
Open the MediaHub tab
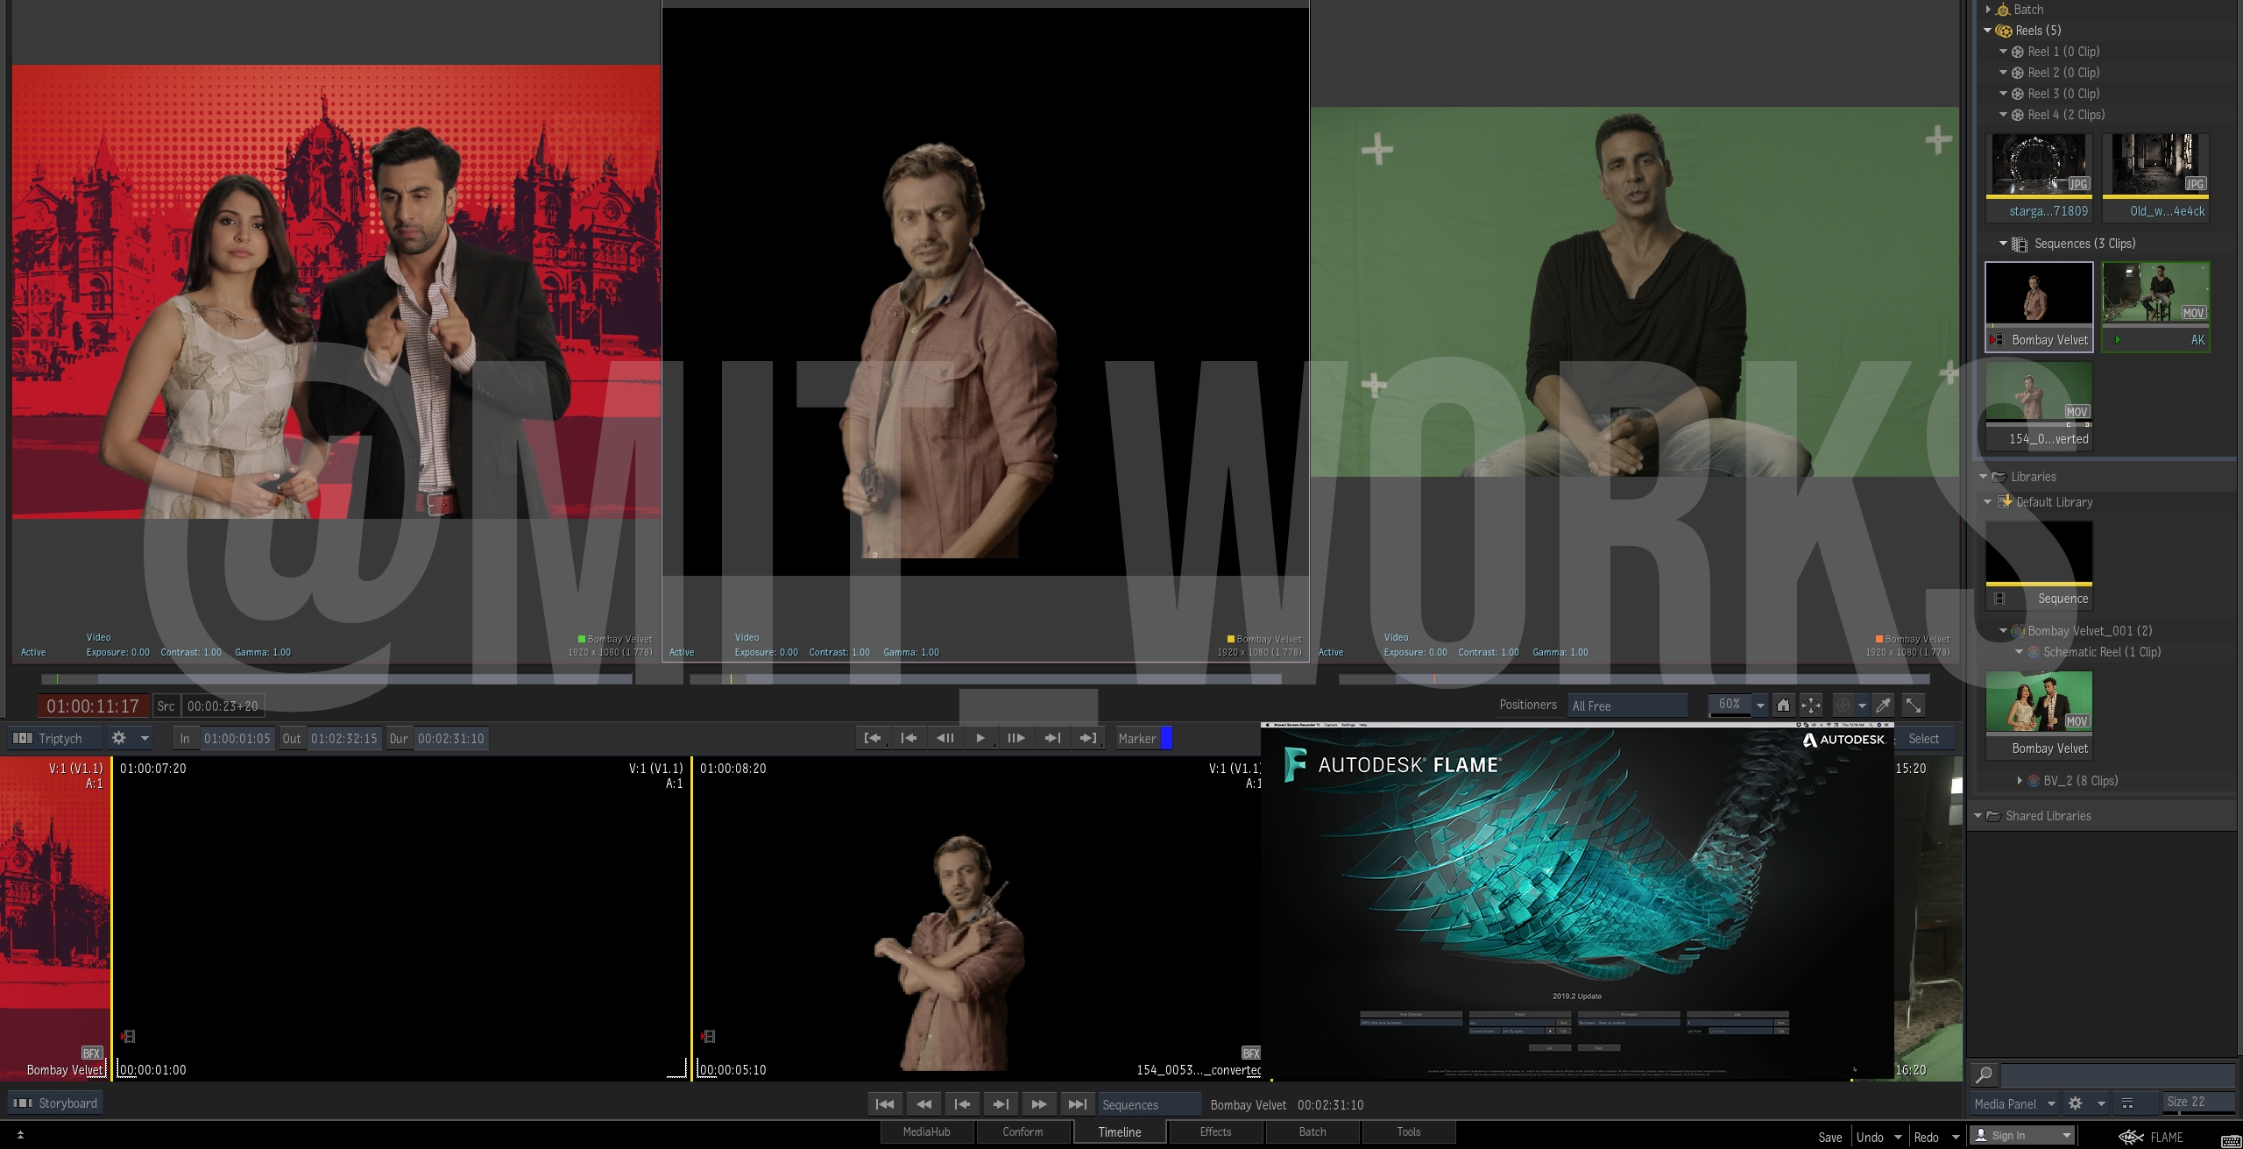(926, 1132)
